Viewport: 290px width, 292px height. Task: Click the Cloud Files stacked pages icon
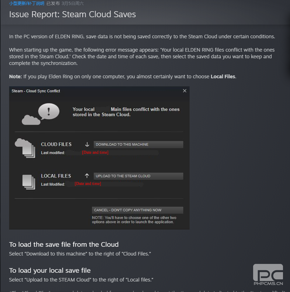pyautogui.click(x=26, y=148)
